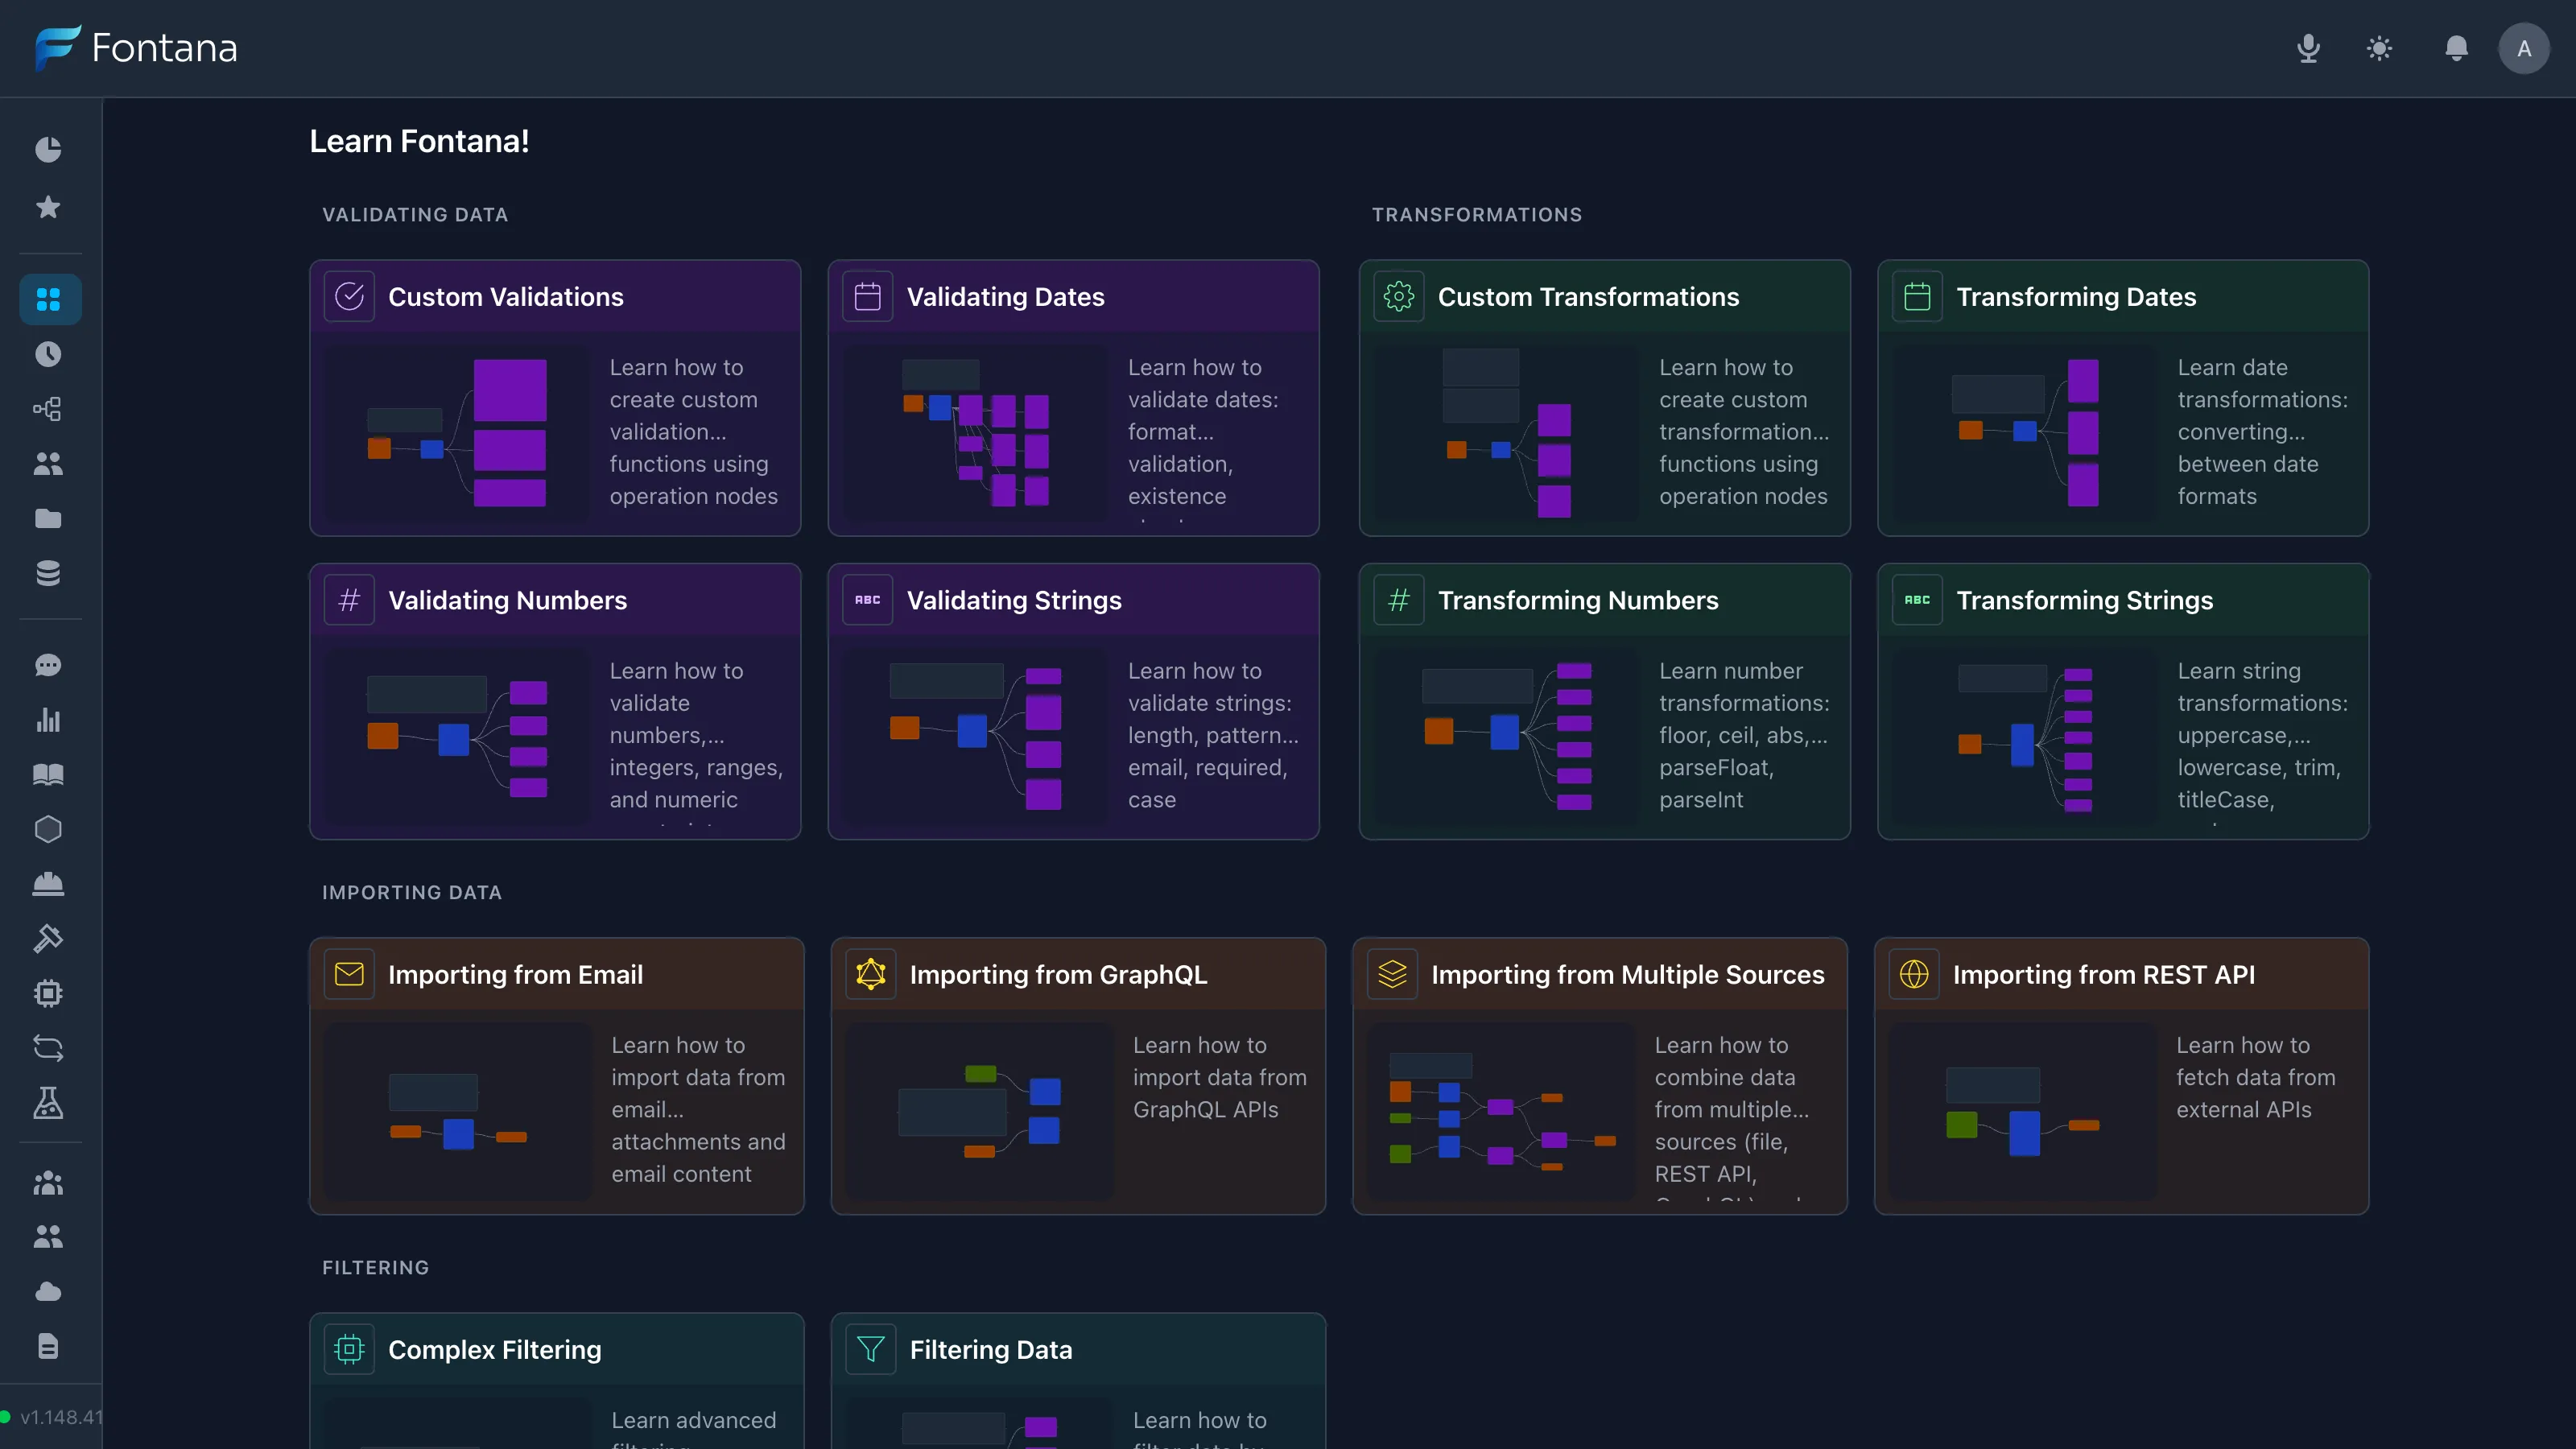The image size is (2576, 1449).
Task: Open Filtering Data tutorial title
Action: pyautogui.click(x=990, y=1349)
